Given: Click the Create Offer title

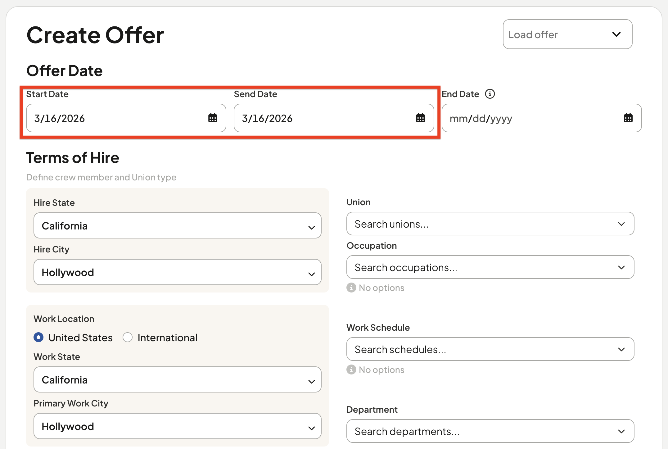Looking at the screenshot, I should [x=95, y=35].
